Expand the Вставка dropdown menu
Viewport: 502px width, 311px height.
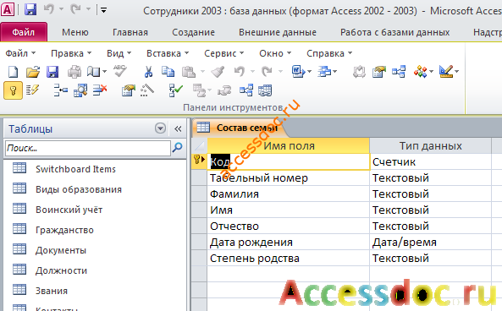(168, 53)
